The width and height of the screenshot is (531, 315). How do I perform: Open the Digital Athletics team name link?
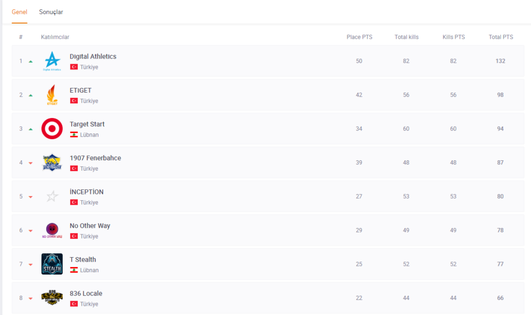pos(93,56)
